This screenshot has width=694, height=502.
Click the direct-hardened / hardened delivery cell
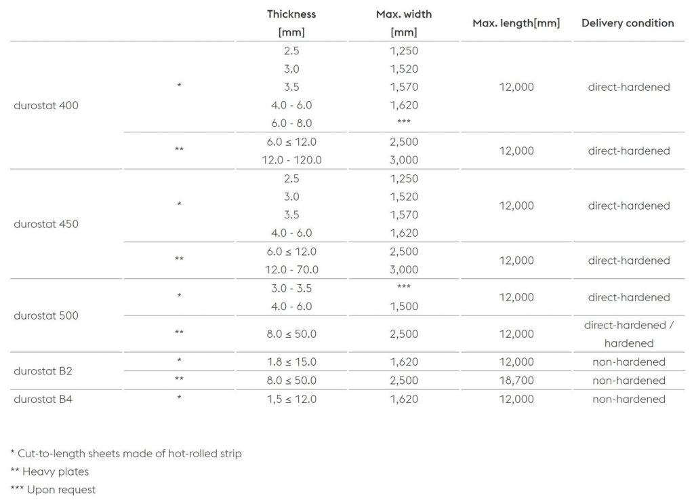coord(628,334)
